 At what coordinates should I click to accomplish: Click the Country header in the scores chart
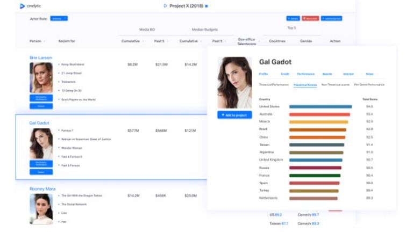tap(265, 99)
